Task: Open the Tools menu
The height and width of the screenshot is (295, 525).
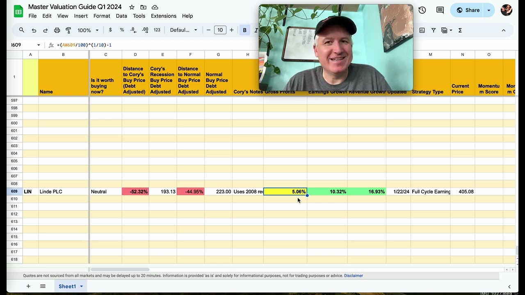Action: [139, 16]
